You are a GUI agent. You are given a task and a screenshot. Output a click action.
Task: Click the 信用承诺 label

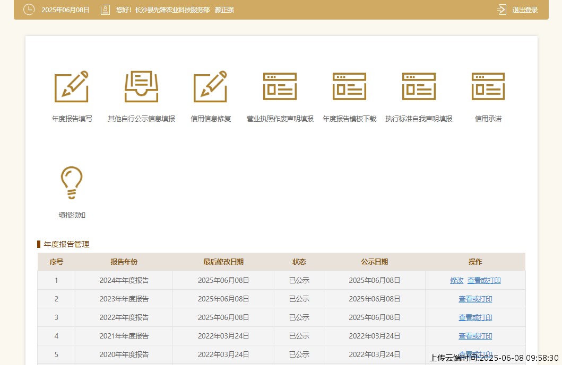pyautogui.click(x=488, y=119)
